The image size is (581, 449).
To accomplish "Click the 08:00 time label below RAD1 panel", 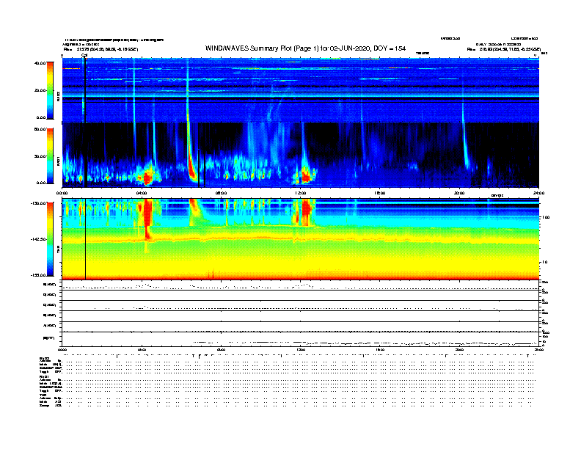I will (221, 193).
